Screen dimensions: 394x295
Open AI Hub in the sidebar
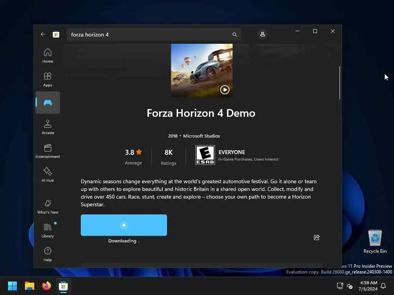click(48, 175)
